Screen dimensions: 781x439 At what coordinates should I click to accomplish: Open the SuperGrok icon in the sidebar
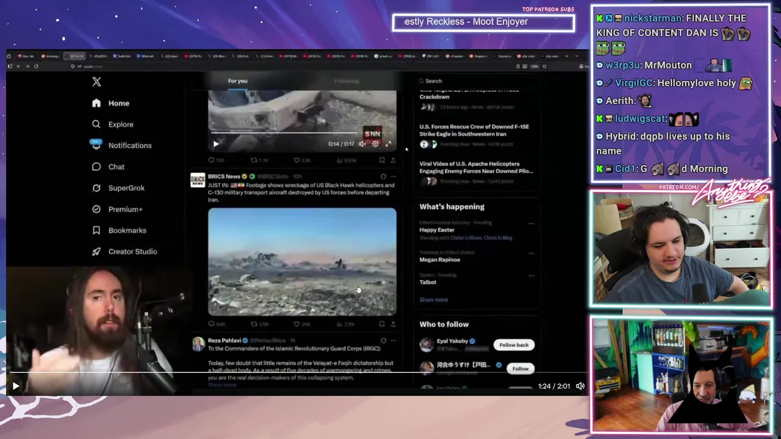pos(96,188)
